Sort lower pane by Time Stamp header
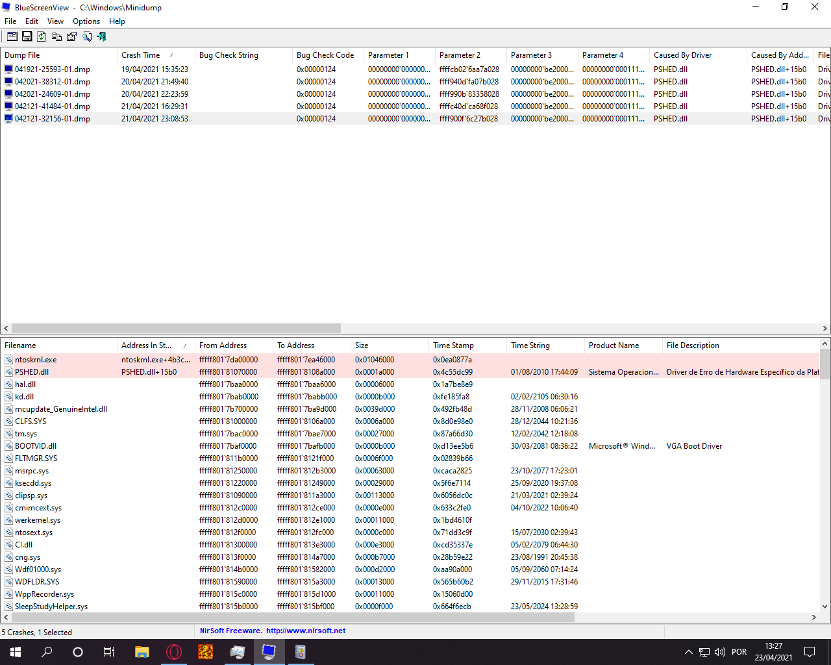 (467, 345)
